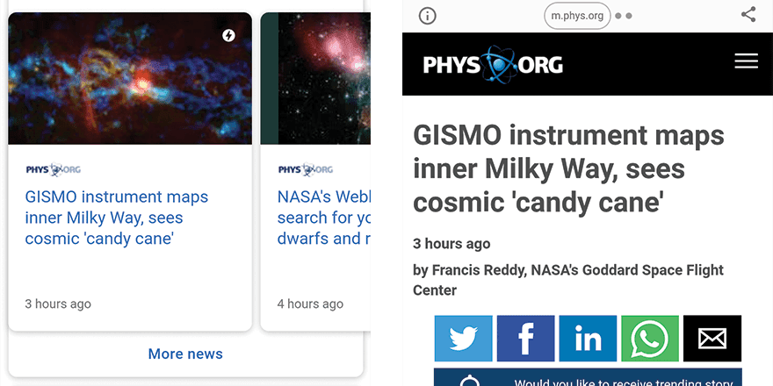The width and height of the screenshot is (773, 386).
Task: Click the GISMO article main headline
Action: click(x=568, y=169)
